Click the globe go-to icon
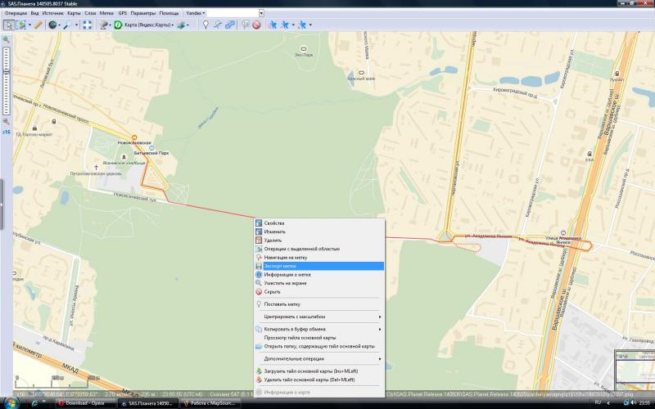The height and width of the screenshot is (409, 655). pos(52,25)
